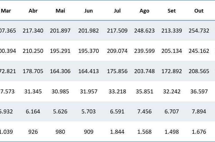
Task: Click the Jul column header
Action: tap(117, 11)
